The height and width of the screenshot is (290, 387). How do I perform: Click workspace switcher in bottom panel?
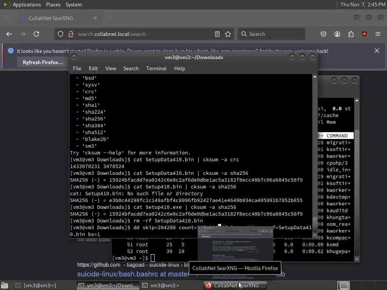point(344,285)
